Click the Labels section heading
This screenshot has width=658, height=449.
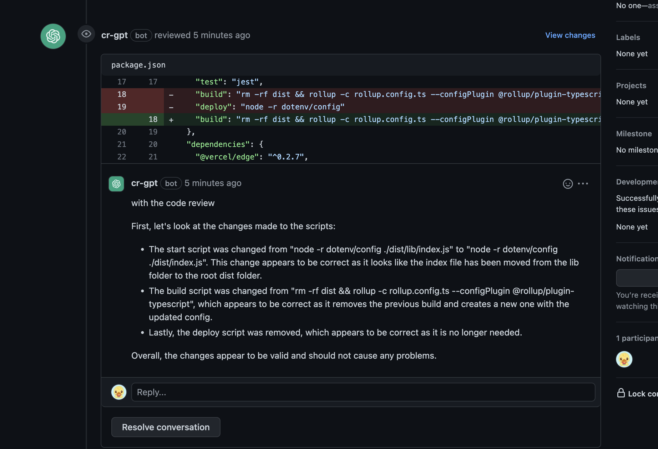point(628,37)
